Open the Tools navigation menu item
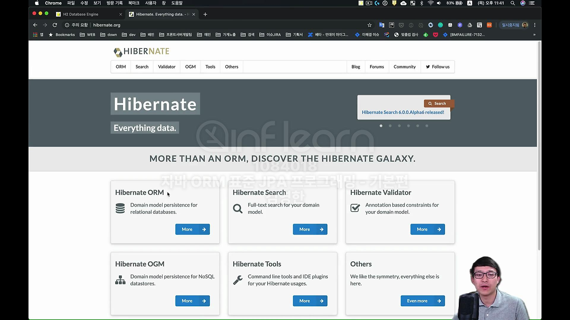 tap(210, 67)
